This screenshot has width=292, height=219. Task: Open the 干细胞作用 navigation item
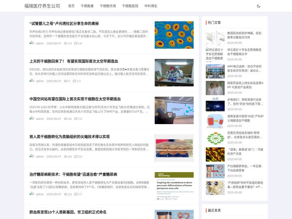(x=108, y=6)
